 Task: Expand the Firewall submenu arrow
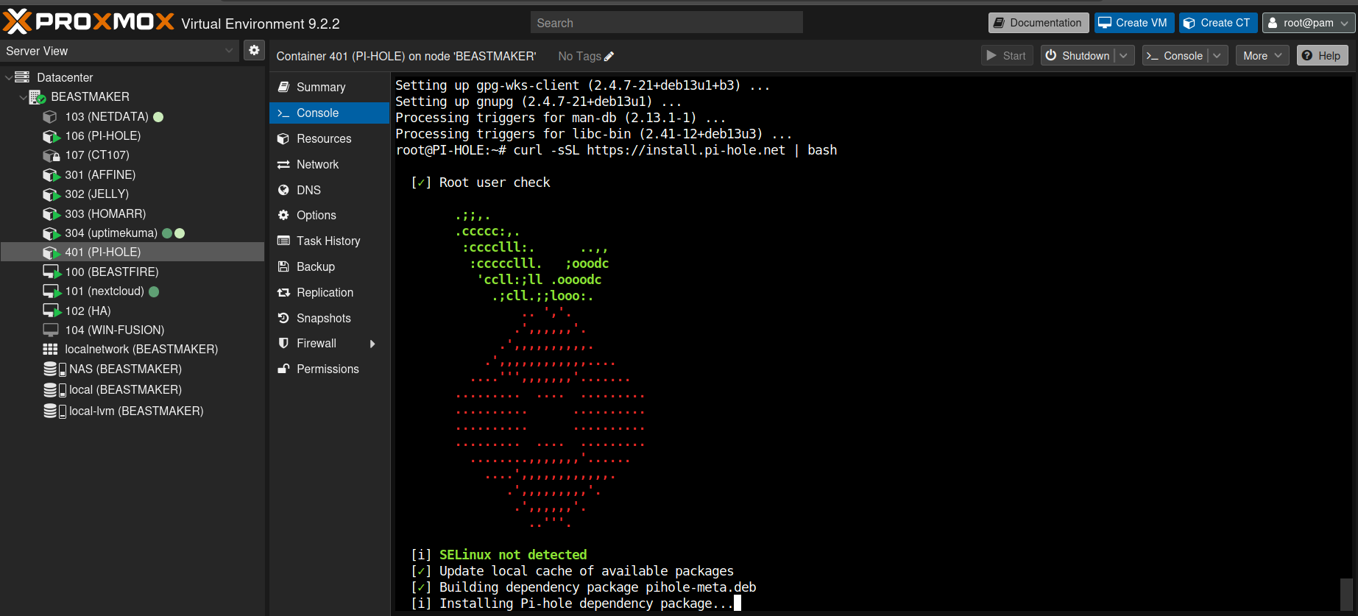(372, 344)
